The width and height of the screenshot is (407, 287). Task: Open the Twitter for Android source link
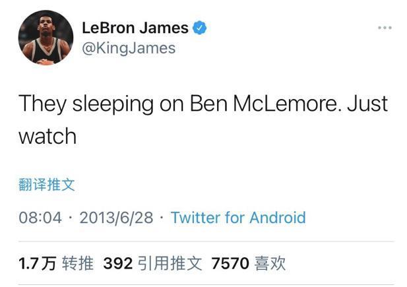(x=238, y=217)
